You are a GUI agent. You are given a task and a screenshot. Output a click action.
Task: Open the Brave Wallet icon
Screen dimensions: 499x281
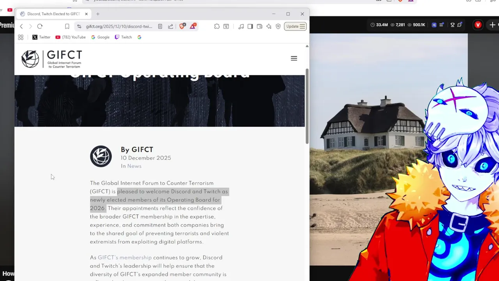point(260,26)
